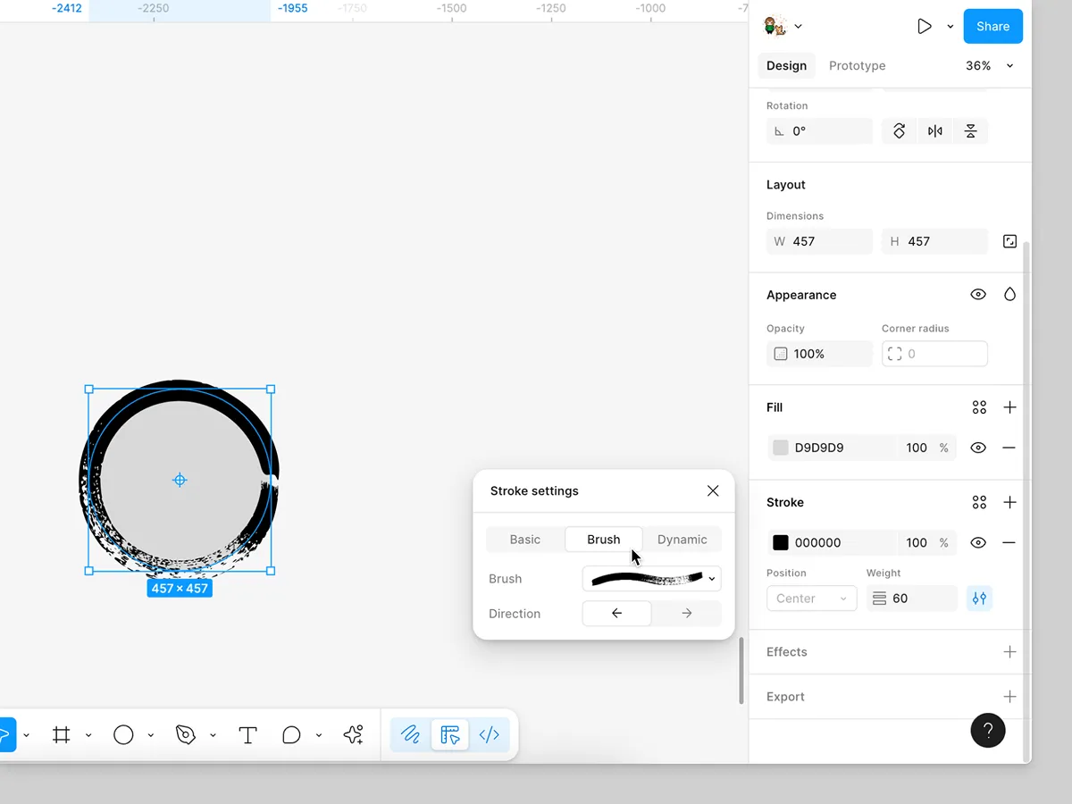Select the Ellipse shape tool
The image size is (1072, 804).
point(123,735)
